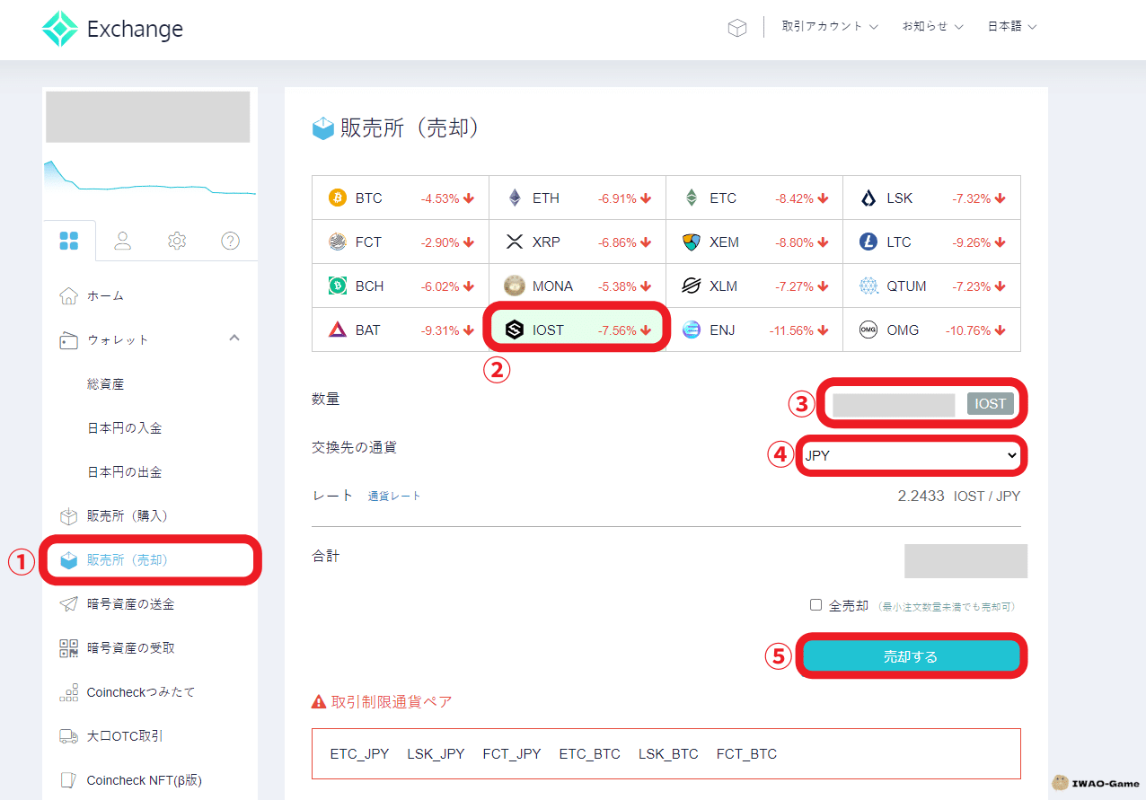Open the お知らせ dropdown
1146x800 pixels.
tap(933, 27)
